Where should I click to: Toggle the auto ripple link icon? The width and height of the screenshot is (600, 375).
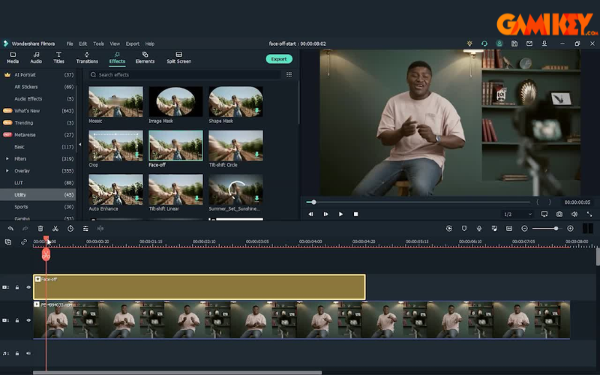[x=24, y=241]
